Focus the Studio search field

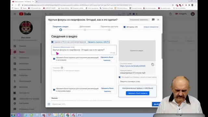tap(80, 14)
